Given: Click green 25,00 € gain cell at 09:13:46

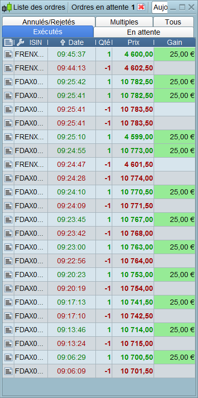Looking at the screenshot, I should tap(175, 330).
